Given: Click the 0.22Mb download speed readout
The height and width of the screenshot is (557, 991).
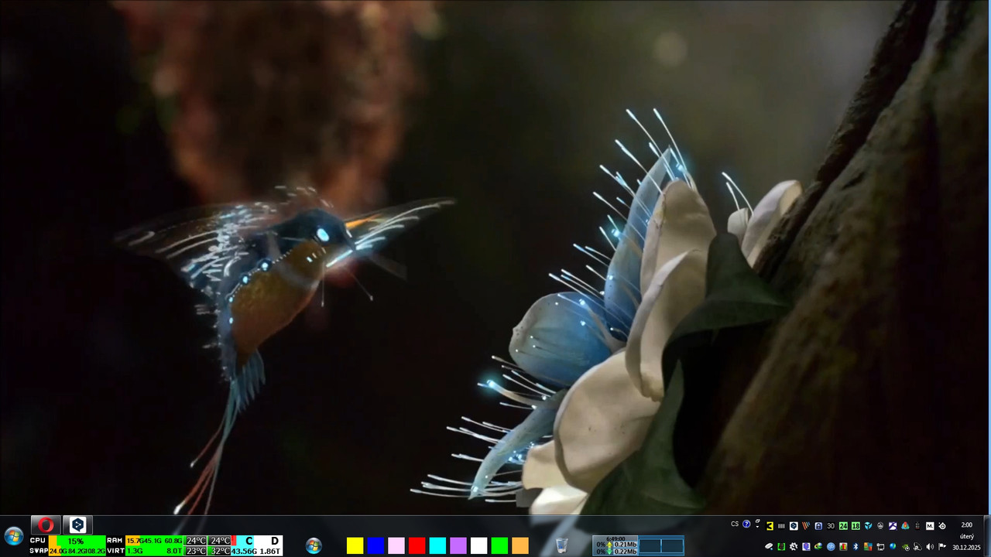Looking at the screenshot, I should click(x=625, y=552).
